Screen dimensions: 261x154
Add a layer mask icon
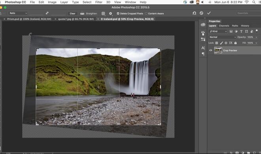click(237, 153)
